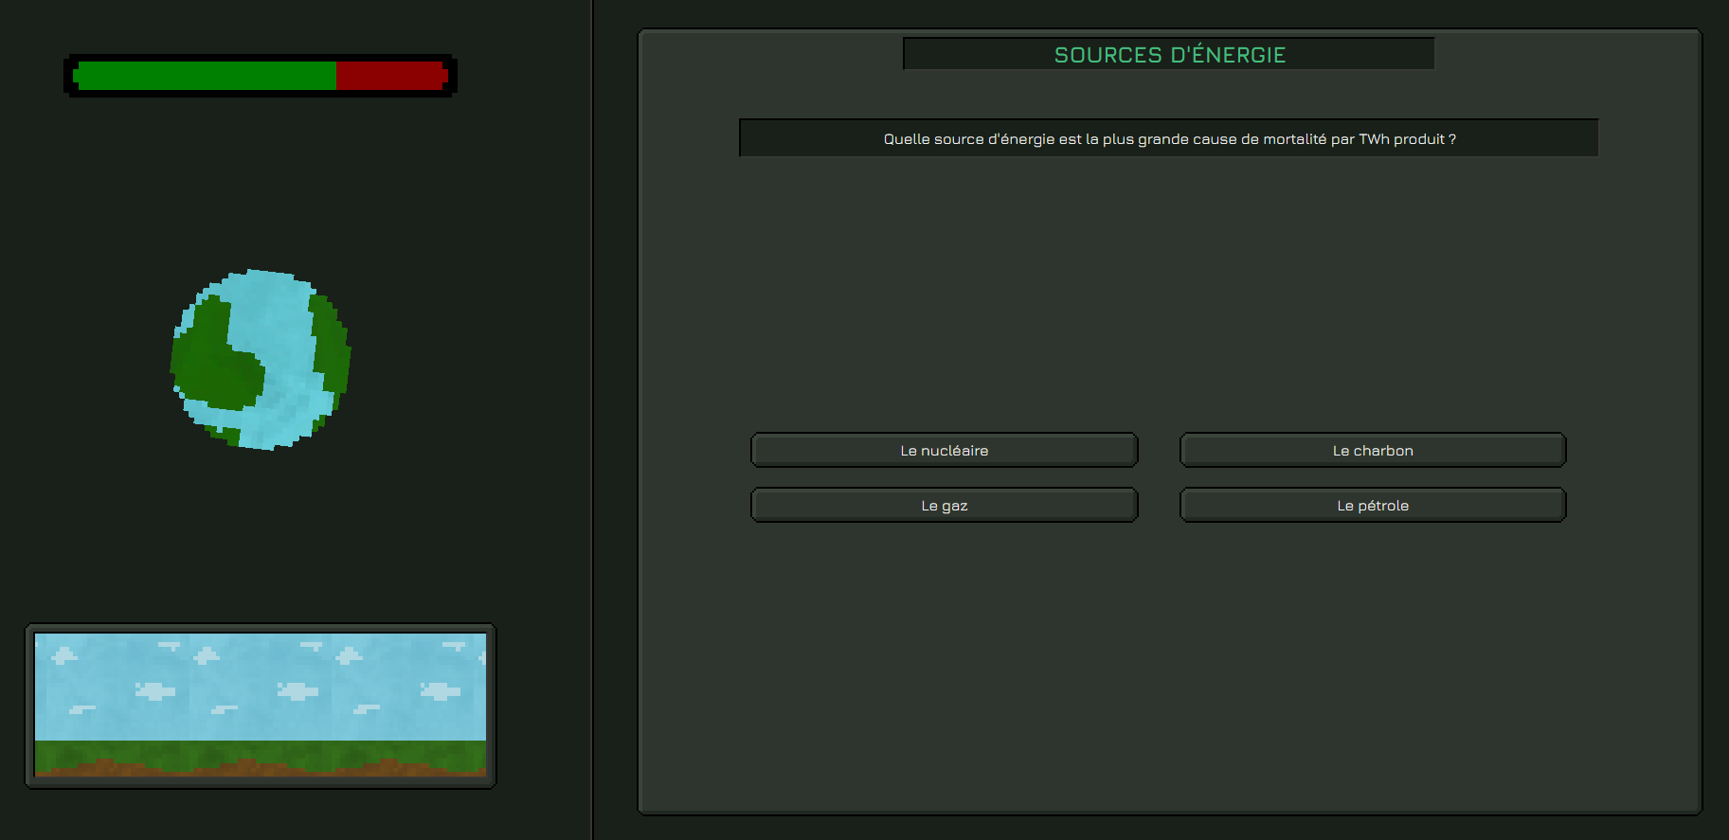Click a white cloud in the landscape picture
Screen dimensions: 1729x840
tap(155, 690)
